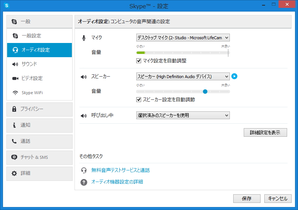Click the phone icon beside 通話
This screenshot has height=210, width=298.
click(x=14, y=141)
